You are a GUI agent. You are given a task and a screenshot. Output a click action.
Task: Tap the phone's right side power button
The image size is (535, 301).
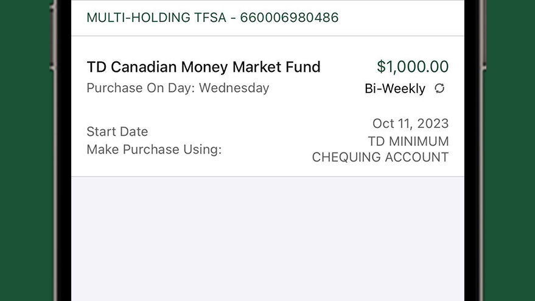pos(483,34)
